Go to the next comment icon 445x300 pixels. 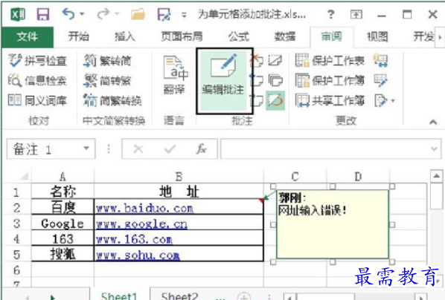pyautogui.click(x=257, y=100)
